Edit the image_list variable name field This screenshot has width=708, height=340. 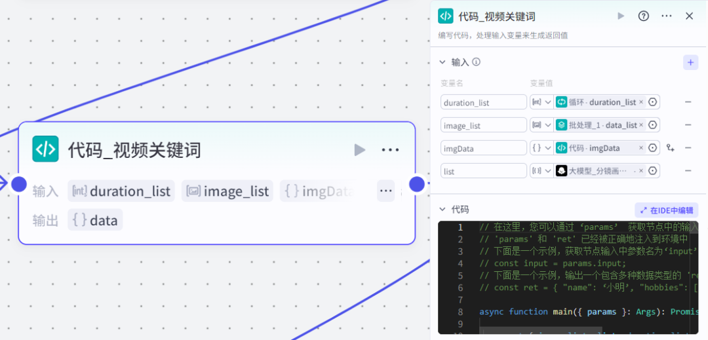pyautogui.click(x=484, y=125)
